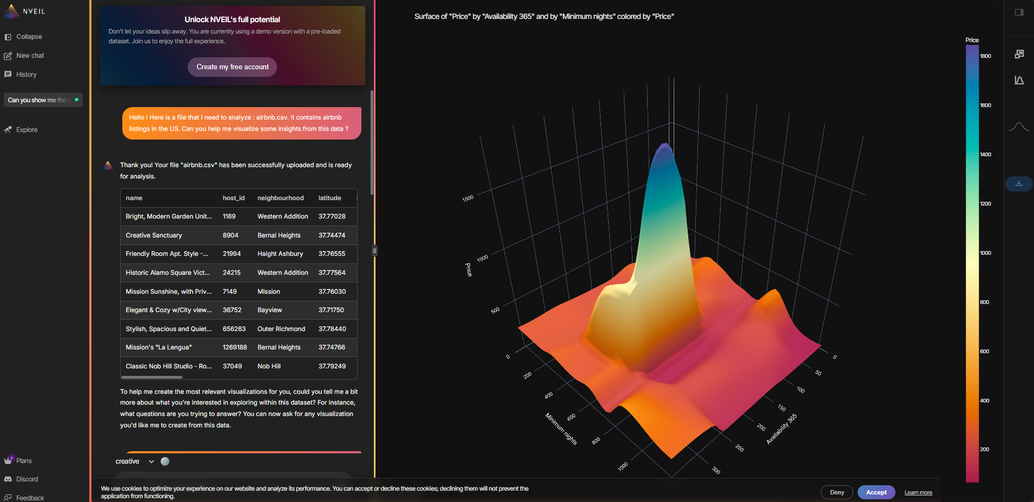Toggle the right side panel icon
Viewport: 1034px width, 502px height.
(x=1019, y=12)
